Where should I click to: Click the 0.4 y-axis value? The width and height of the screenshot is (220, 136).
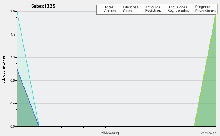click(x=12, y=103)
